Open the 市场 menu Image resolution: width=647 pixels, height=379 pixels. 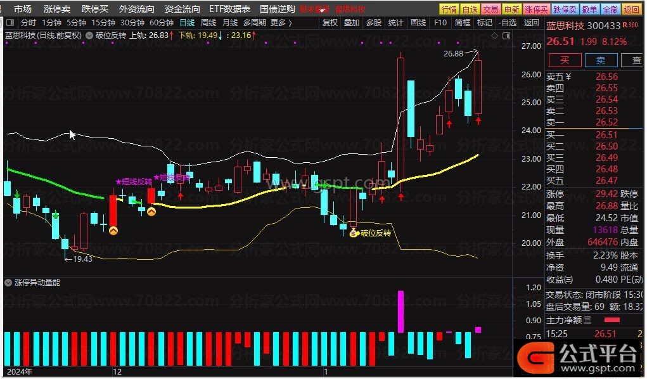pos(23,9)
